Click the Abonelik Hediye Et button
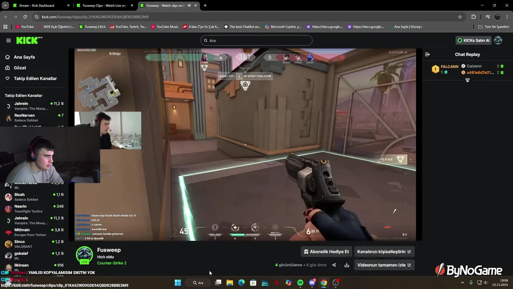Image resolution: width=513 pixels, height=289 pixels. [x=326, y=252]
